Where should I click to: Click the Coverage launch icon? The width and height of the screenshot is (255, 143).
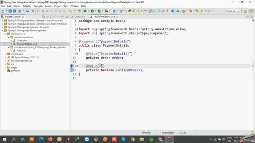99,11
